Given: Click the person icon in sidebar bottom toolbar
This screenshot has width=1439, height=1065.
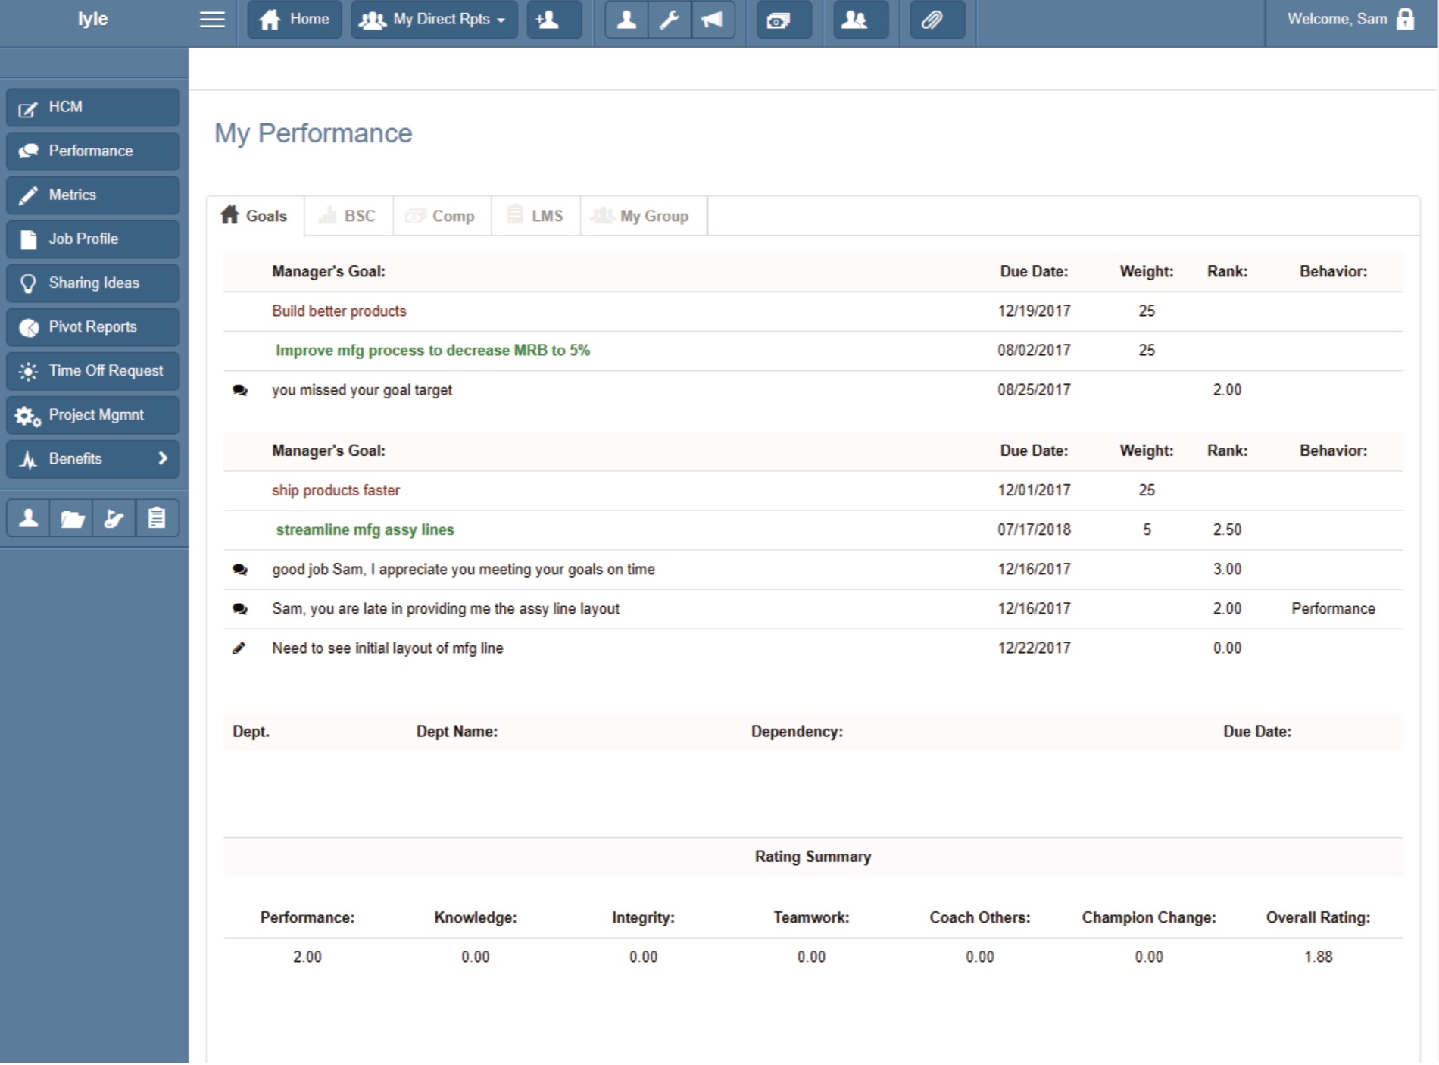Looking at the screenshot, I should pyautogui.click(x=29, y=518).
